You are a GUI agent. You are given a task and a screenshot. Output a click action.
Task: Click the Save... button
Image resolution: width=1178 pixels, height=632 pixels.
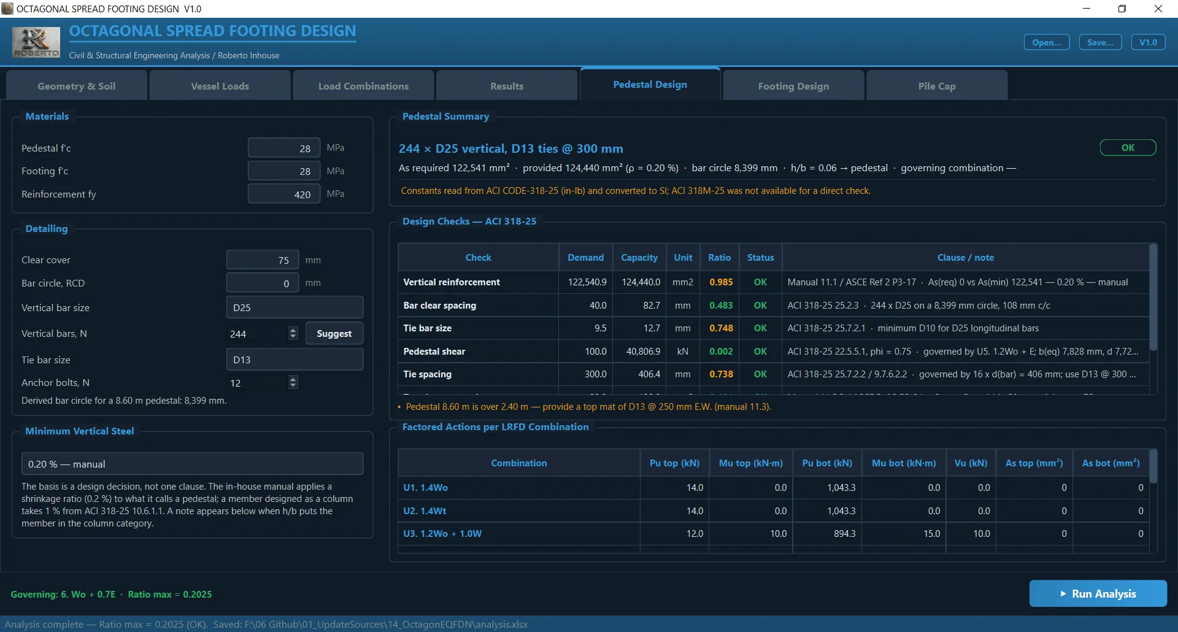tap(1101, 42)
